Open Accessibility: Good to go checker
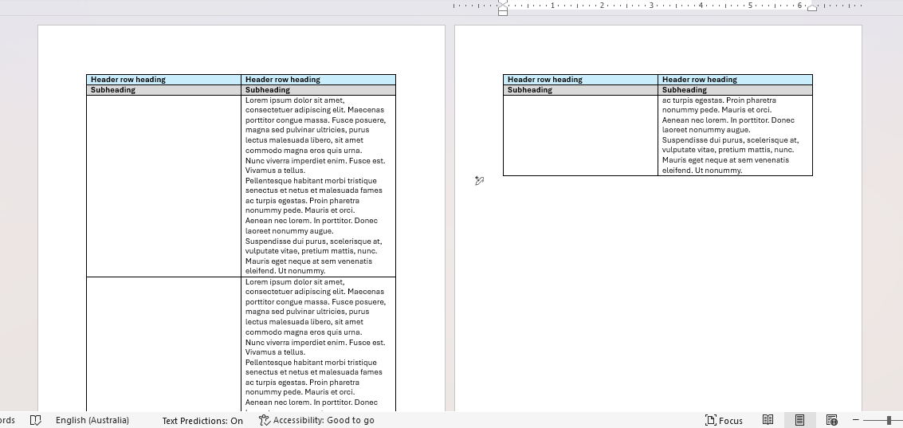The width and height of the screenshot is (903, 428). (316, 420)
